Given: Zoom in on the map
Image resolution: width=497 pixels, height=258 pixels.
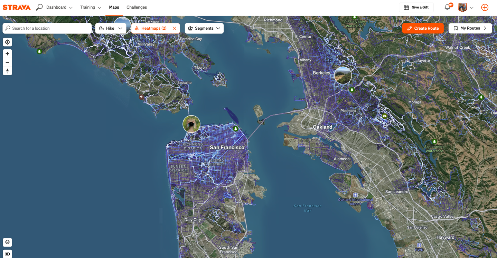Looking at the screenshot, I should coord(7,54).
